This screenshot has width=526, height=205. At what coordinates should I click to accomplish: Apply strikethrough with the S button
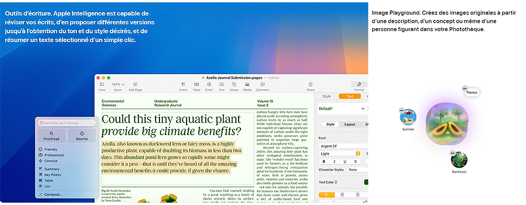coord(355,161)
